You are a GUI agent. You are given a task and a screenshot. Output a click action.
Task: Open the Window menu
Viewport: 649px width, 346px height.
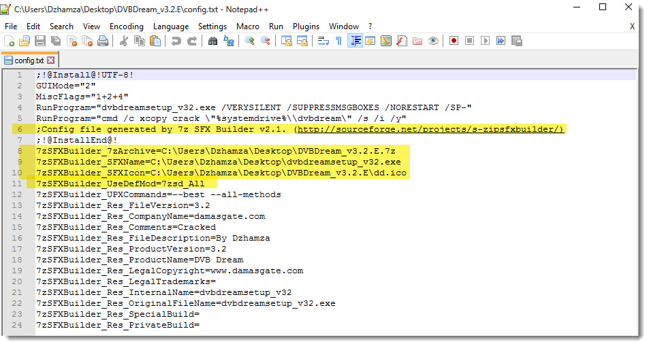click(x=343, y=27)
